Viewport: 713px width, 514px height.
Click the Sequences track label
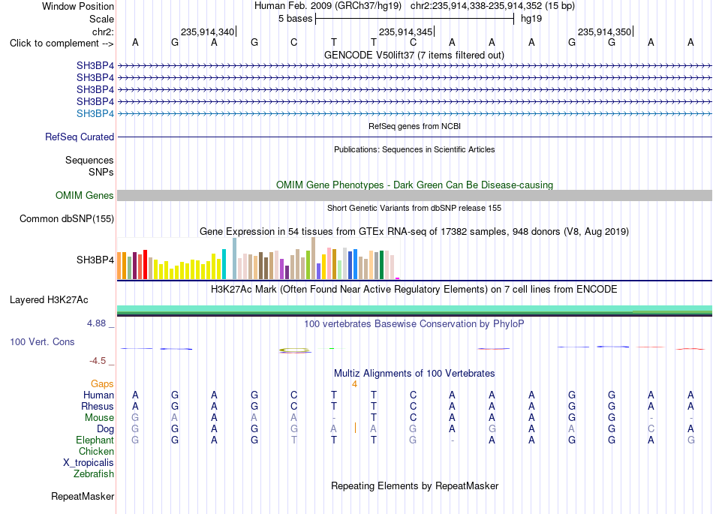[x=89, y=160]
